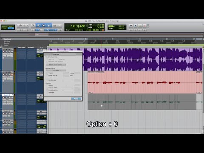
Task: Enable the Swing option checkbox
Action: (x=47, y=85)
